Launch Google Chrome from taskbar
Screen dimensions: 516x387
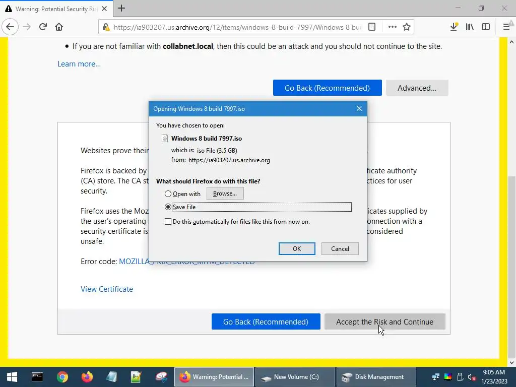coord(62,377)
